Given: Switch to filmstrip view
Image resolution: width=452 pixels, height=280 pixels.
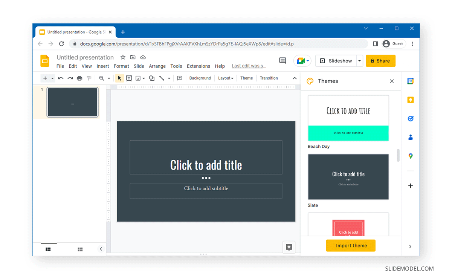Looking at the screenshot, I should 48,249.
